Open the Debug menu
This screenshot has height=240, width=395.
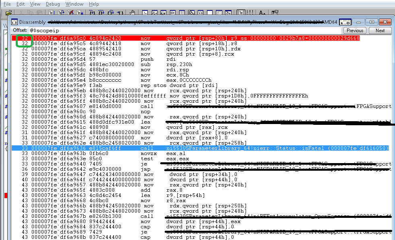click(x=52, y=4)
